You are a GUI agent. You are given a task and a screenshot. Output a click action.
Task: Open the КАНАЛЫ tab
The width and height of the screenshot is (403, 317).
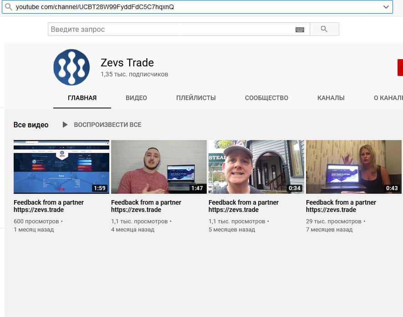[x=331, y=98]
